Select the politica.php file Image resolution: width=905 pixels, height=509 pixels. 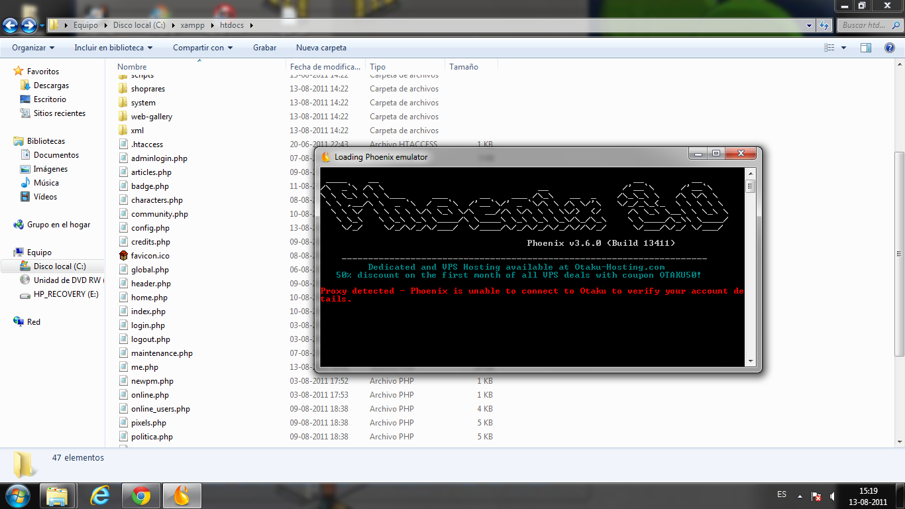click(152, 437)
